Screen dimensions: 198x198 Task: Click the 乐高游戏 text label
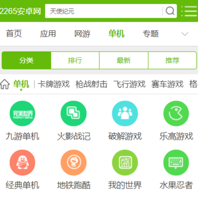tap(176, 136)
